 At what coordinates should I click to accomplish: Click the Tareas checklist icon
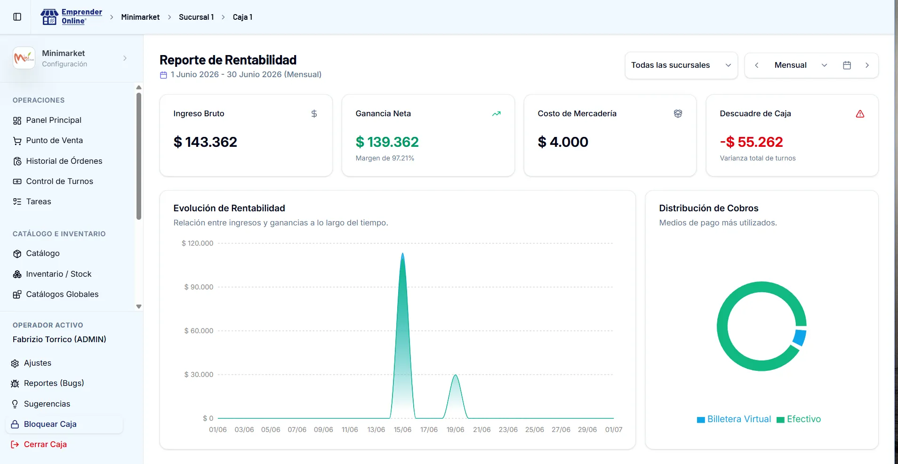coord(17,202)
